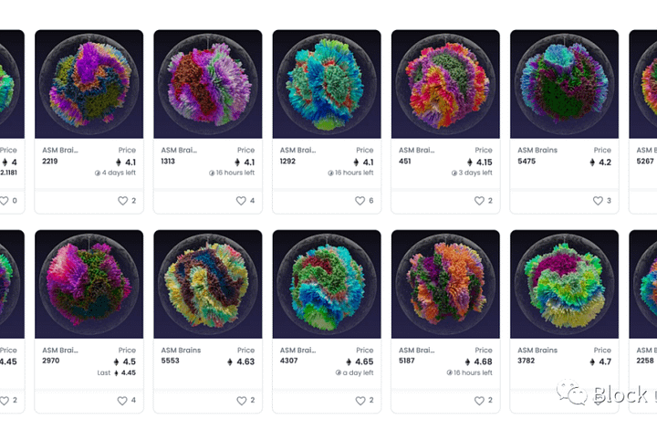The height and width of the screenshot is (430, 657).
Task: Click the ASM Brains collection link above 5475
Action: coord(537,150)
